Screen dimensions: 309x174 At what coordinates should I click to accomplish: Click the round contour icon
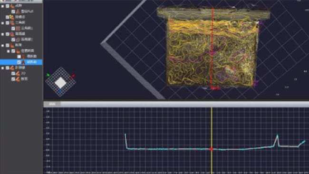click(x=18, y=39)
